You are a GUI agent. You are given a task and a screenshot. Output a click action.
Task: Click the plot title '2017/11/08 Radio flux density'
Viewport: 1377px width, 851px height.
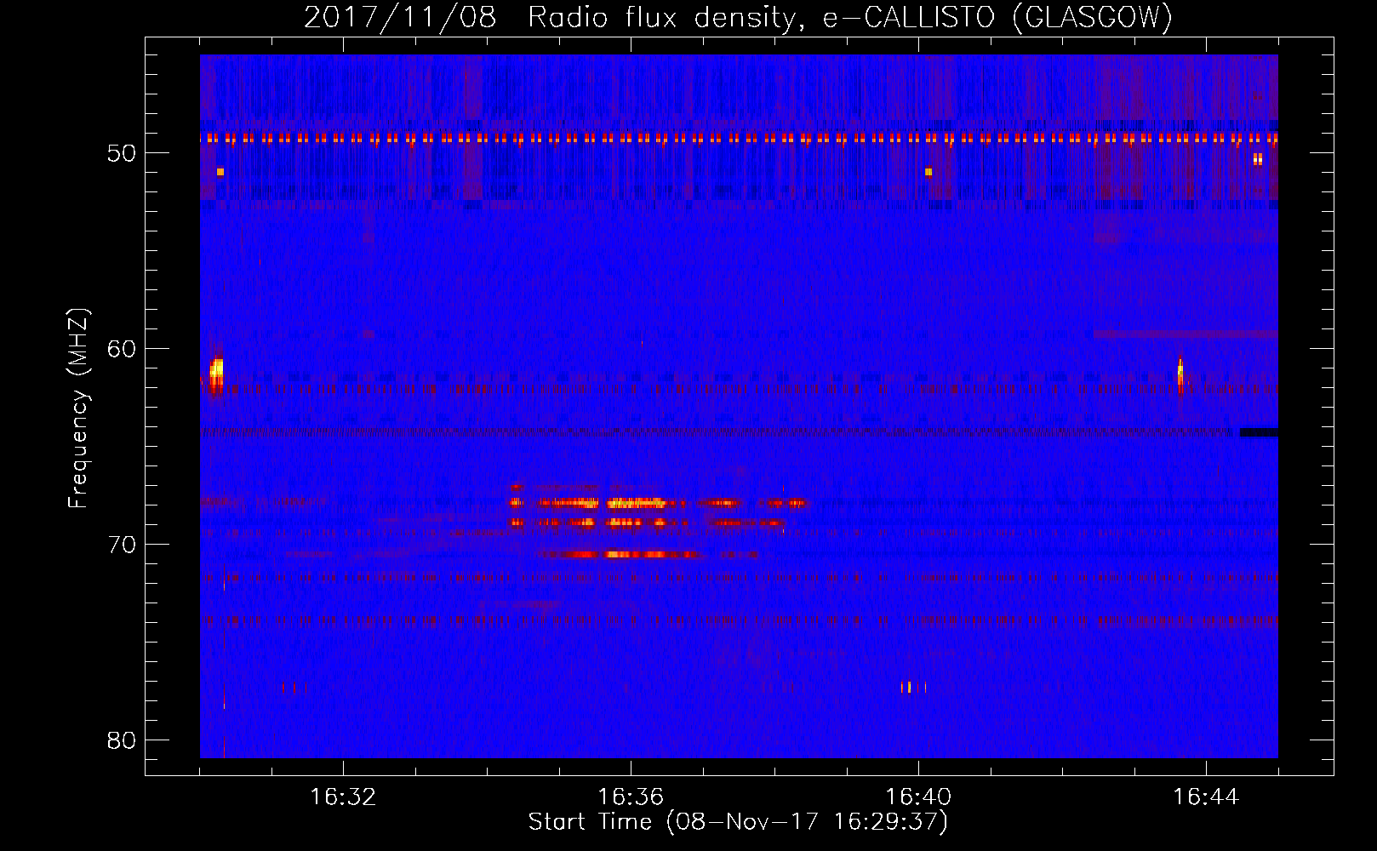(738, 17)
